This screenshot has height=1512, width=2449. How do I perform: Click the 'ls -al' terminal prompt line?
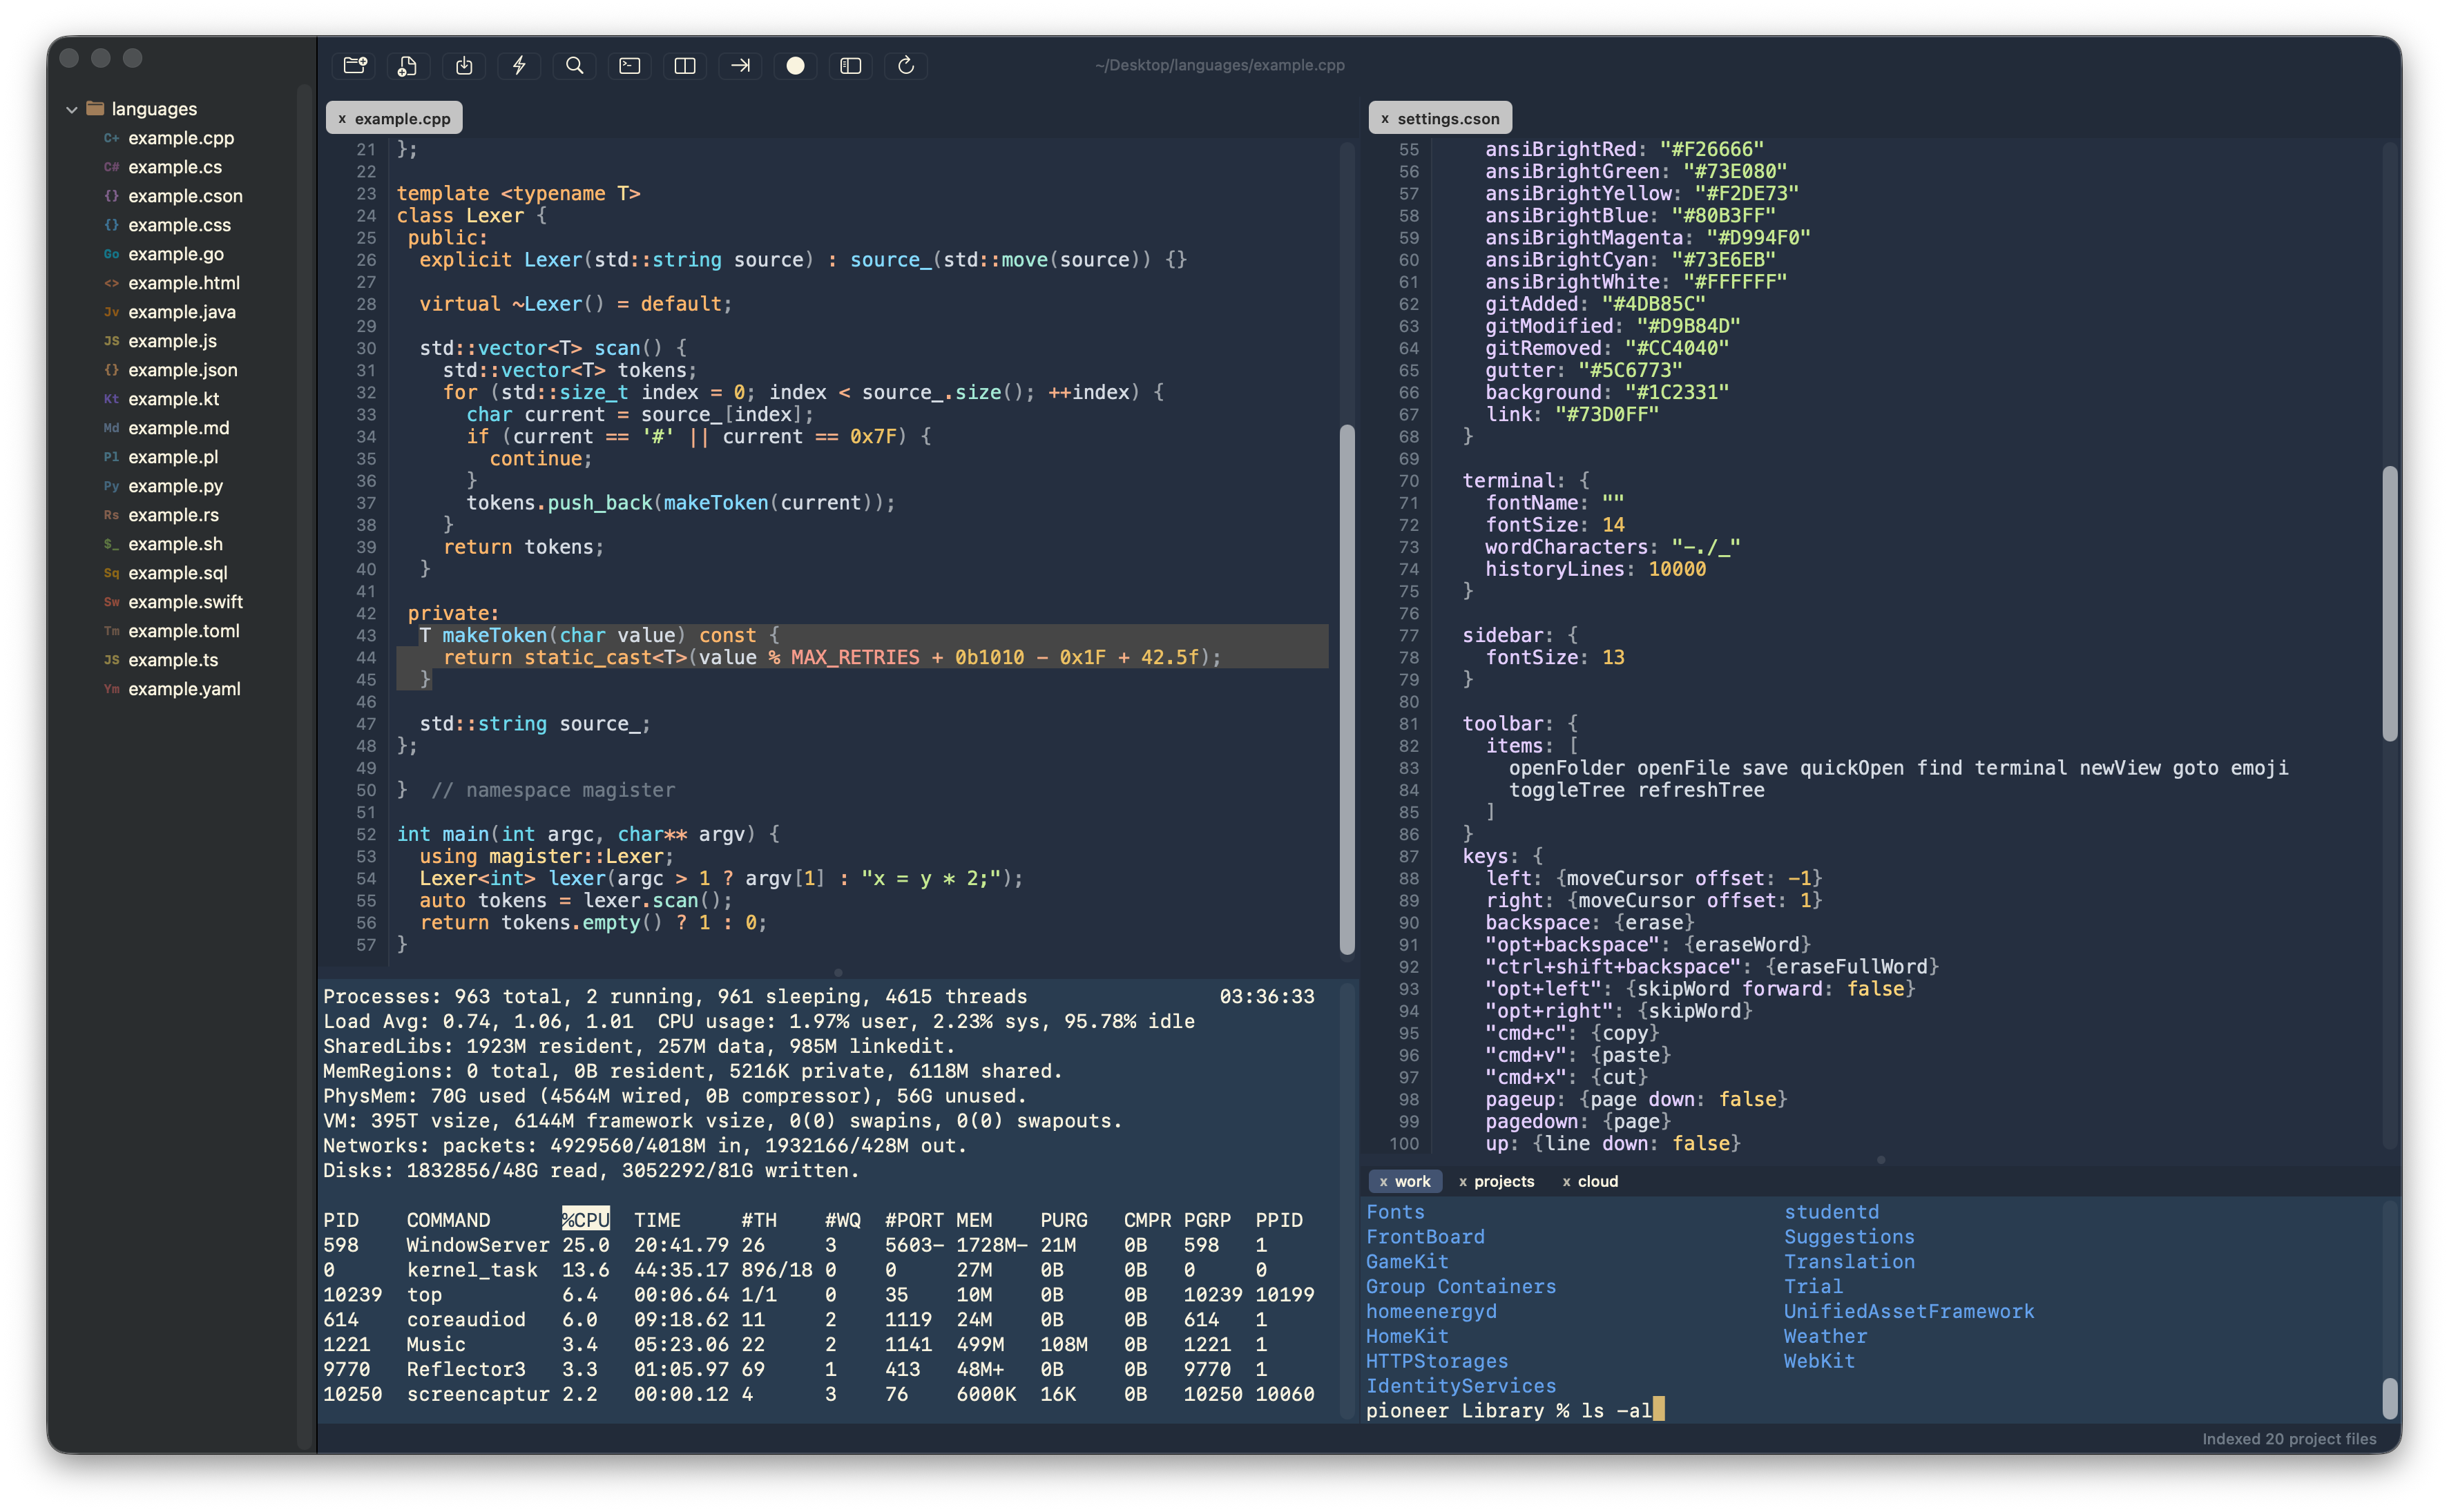click(1514, 1411)
